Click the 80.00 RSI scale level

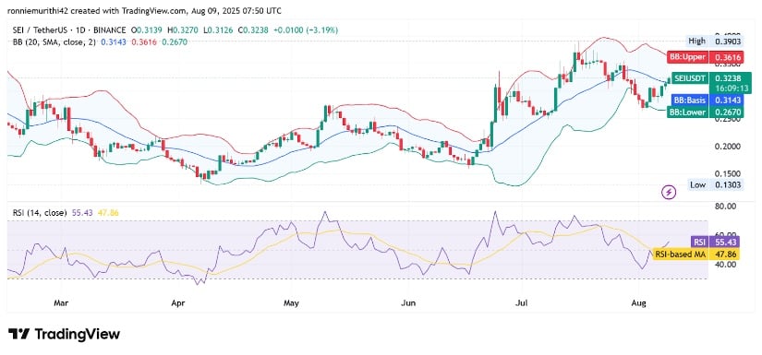pos(724,207)
